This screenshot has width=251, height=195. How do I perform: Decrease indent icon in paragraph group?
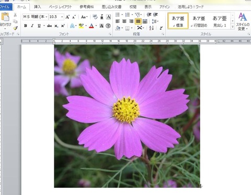pos(149,15)
